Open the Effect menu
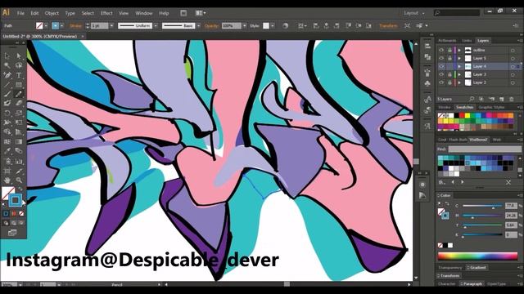524x294 pixels. coord(106,13)
